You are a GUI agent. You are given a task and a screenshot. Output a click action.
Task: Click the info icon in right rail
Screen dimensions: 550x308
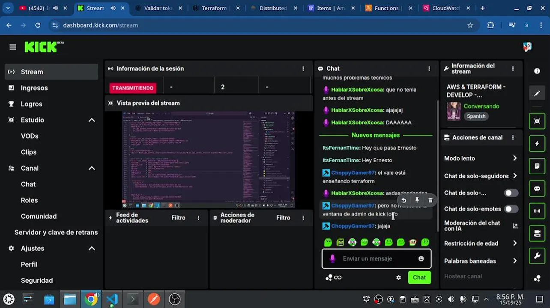(537, 71)
